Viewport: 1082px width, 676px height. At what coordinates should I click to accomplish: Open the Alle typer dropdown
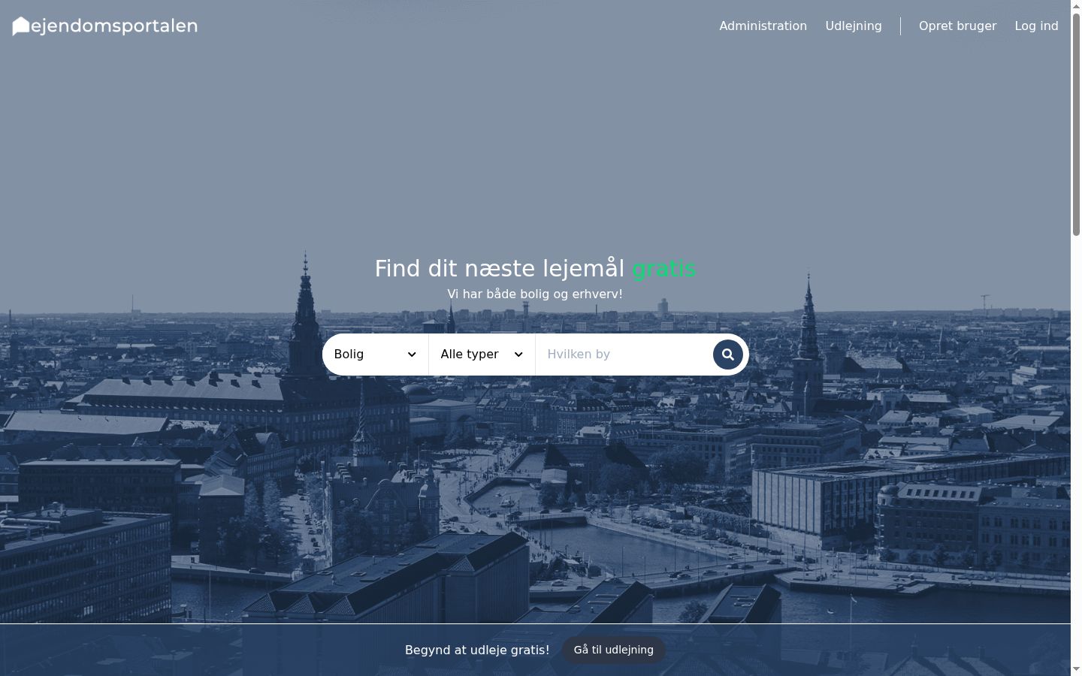coord(482,355)
